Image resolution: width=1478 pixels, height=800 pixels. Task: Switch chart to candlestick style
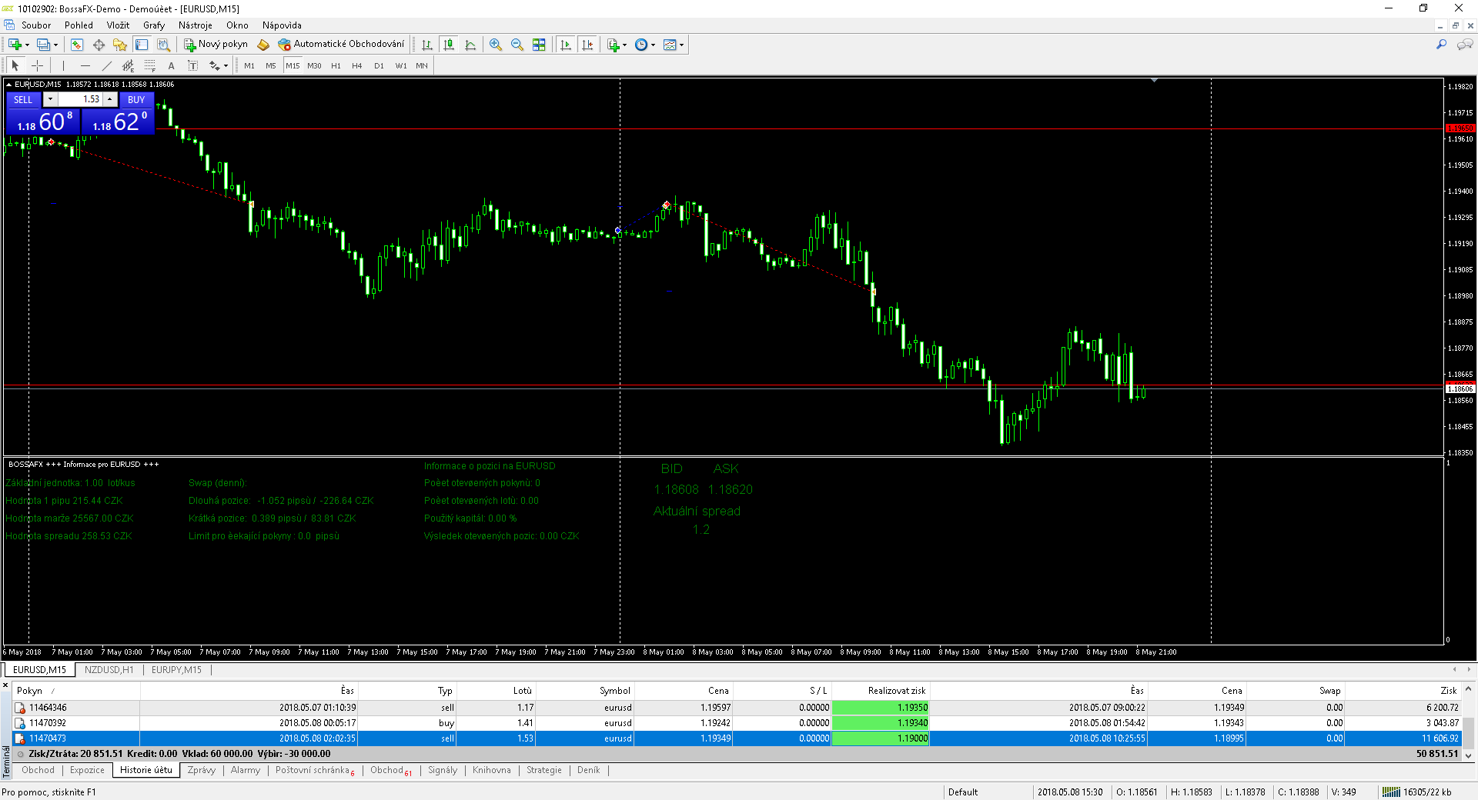449,45
